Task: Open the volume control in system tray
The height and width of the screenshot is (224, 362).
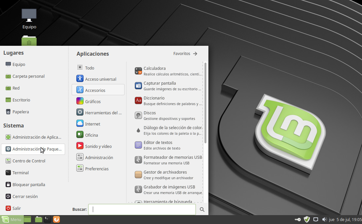Action: (x=324, y=219)
